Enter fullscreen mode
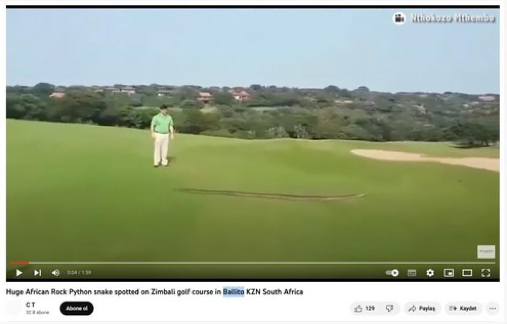This screenshot has width=507, height=324. coord(486,273)
